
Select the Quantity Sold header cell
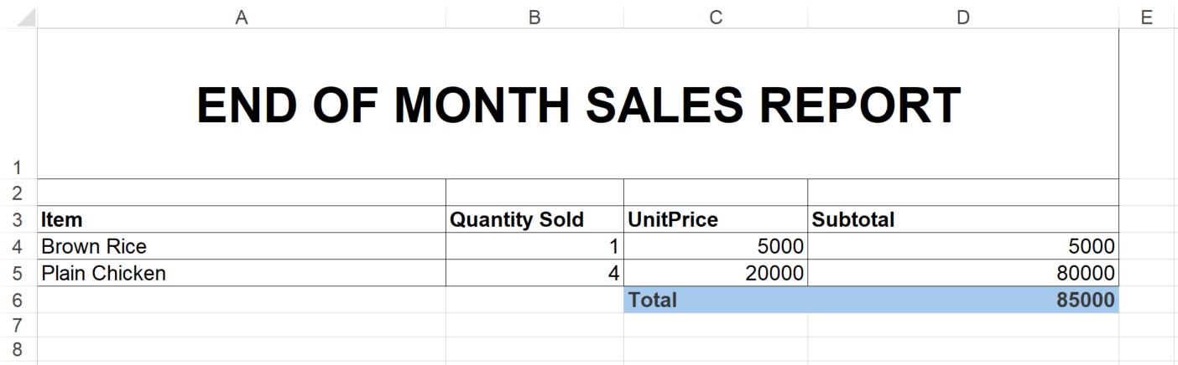pyautogui.click(x=534, y=220)
